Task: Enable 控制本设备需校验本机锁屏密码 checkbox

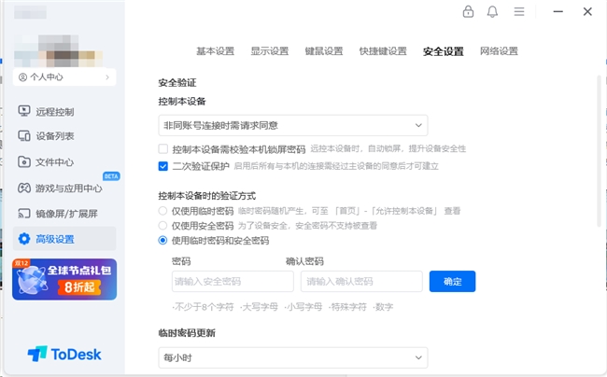Action: pos(163,148)
